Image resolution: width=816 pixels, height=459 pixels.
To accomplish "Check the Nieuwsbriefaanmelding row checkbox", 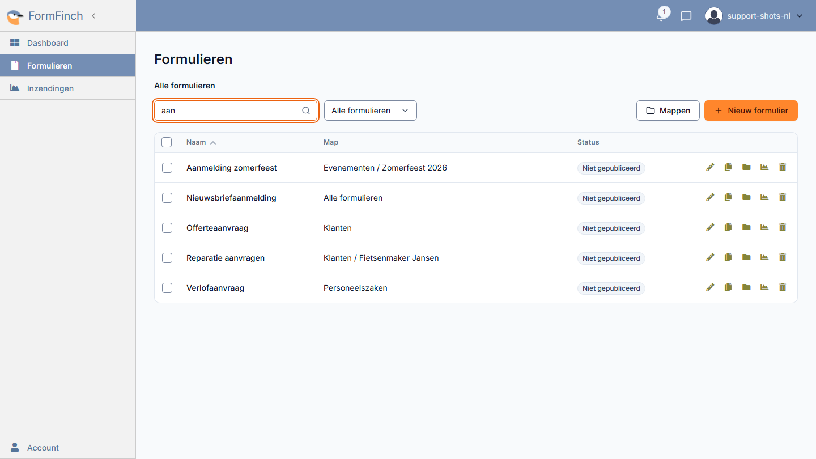I will (167, 198).
